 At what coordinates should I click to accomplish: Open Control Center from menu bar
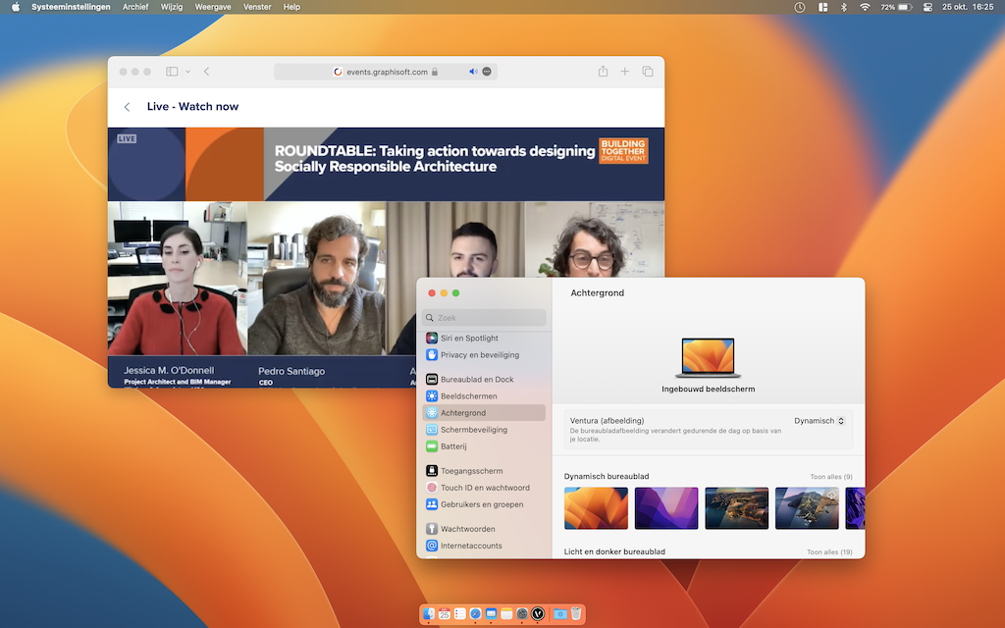point(927,7)
